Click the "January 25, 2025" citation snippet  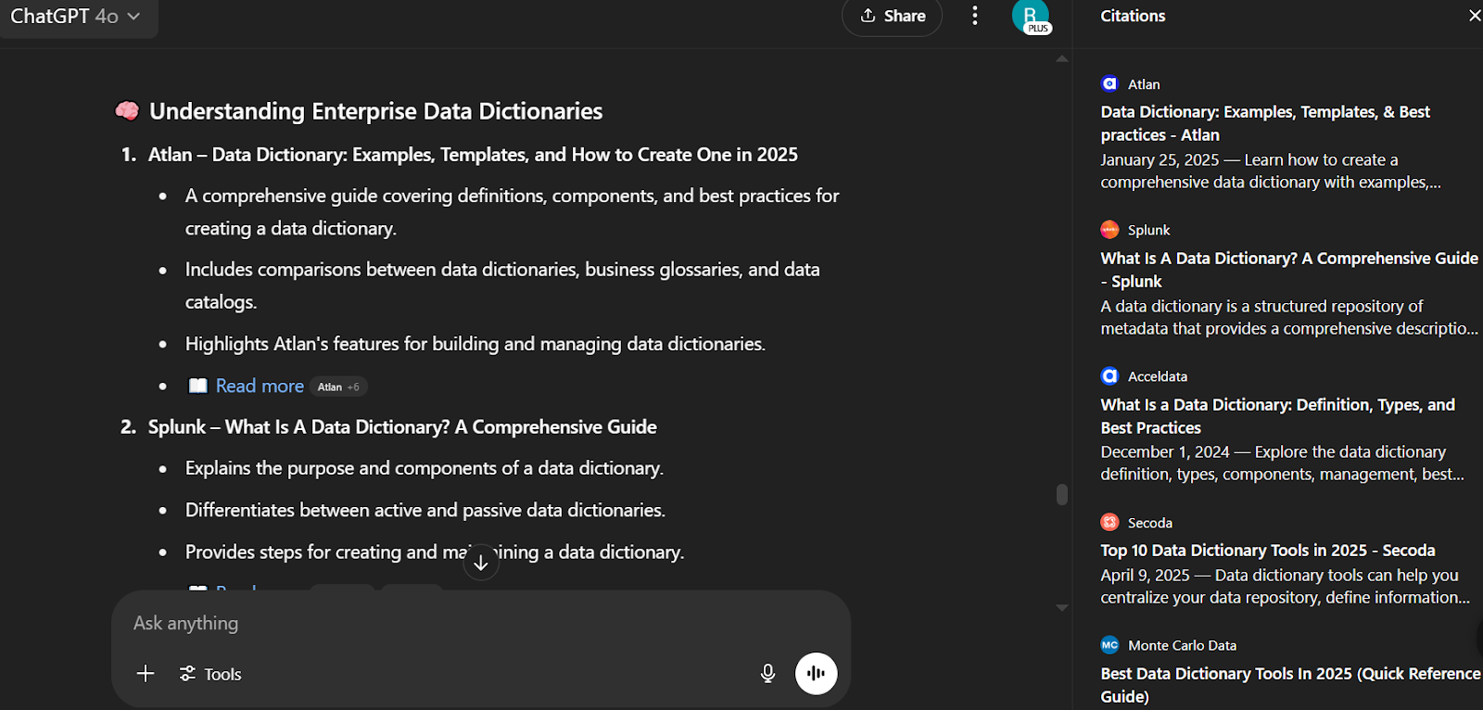(1270, 171)
